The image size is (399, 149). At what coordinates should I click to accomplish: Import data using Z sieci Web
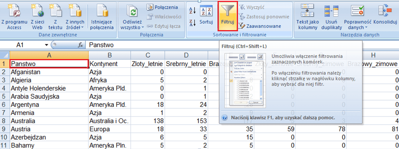tap(37, 17)
